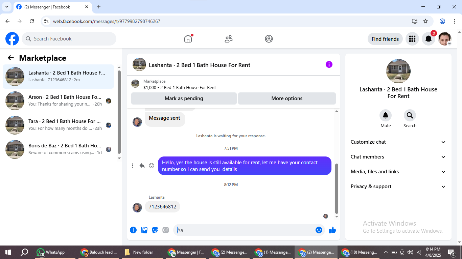The width and height of the screenshot is (462, 259).
Task: Open the Windows action center notifications
Action: click(452, 252)
